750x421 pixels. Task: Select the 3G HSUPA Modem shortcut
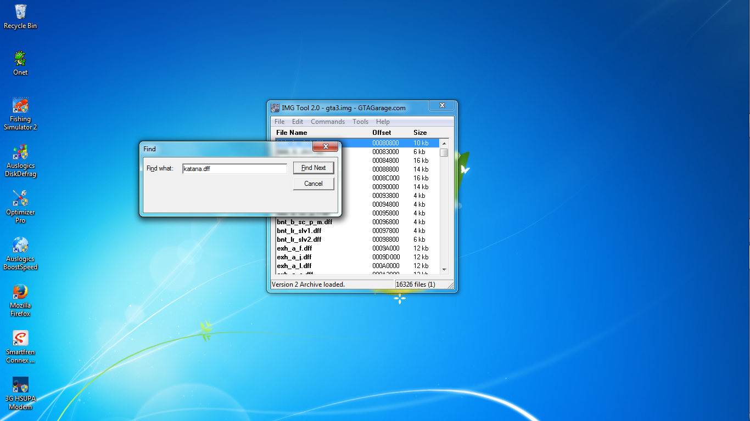pos(20,393)
